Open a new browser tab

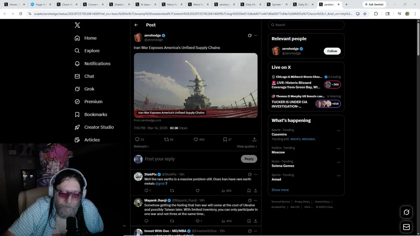click(346, 5)
